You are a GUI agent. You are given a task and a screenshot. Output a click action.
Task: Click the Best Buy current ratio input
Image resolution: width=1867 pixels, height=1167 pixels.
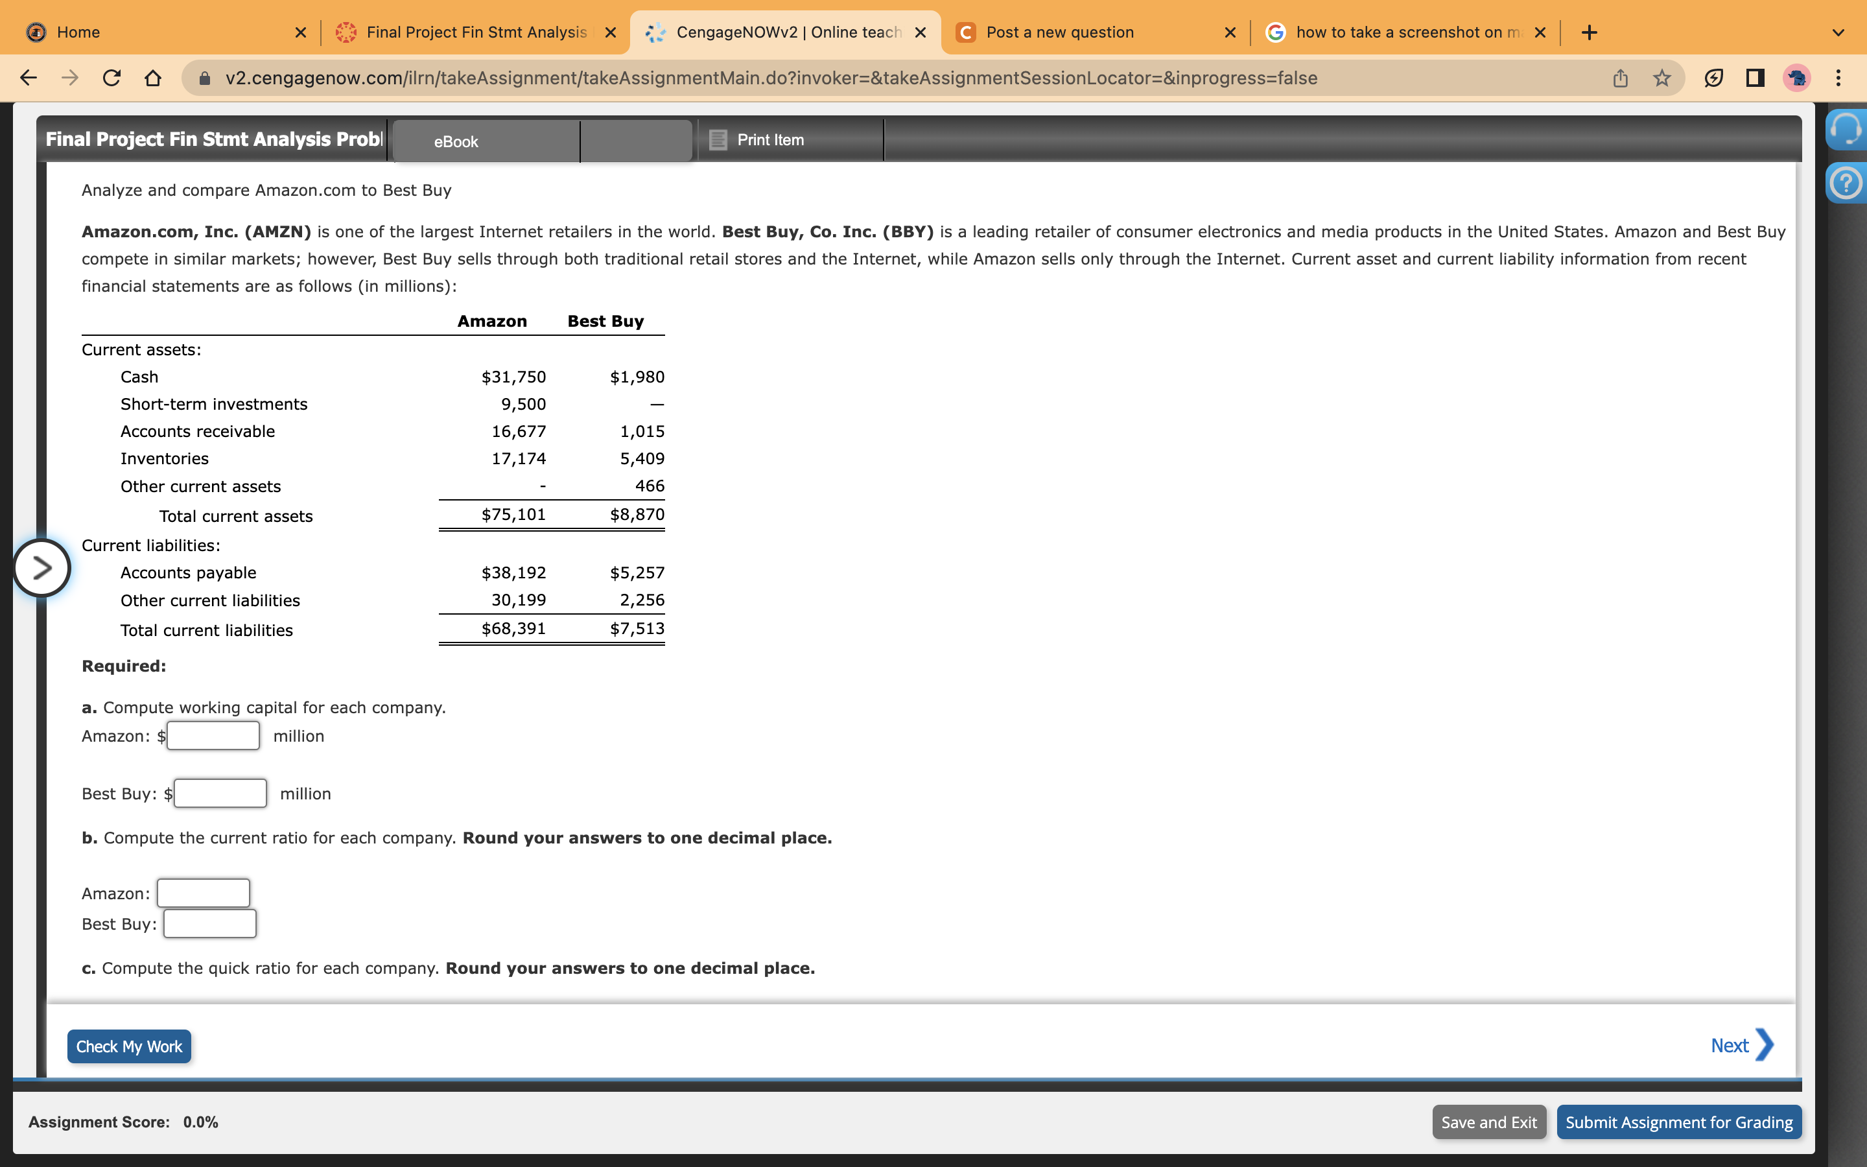(x=210, y=924)
